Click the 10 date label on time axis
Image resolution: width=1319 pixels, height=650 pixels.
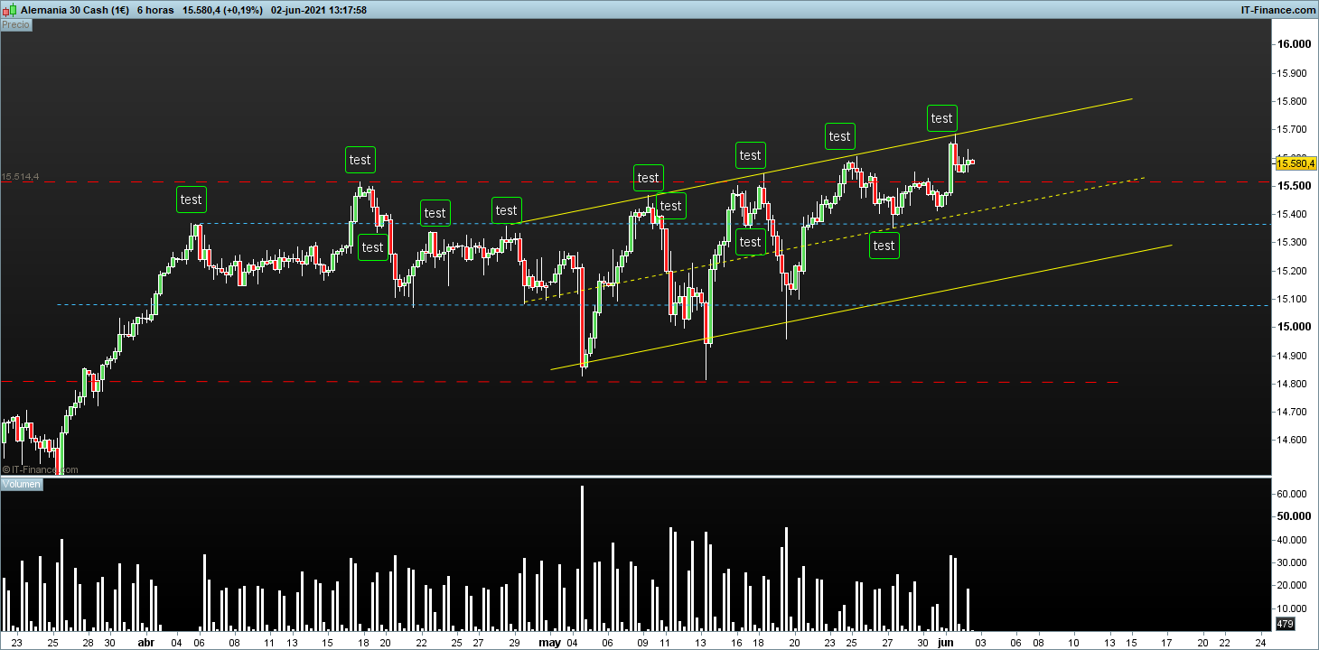point(1074,643)
